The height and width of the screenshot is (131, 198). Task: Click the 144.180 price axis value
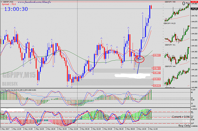coord(194,70)
